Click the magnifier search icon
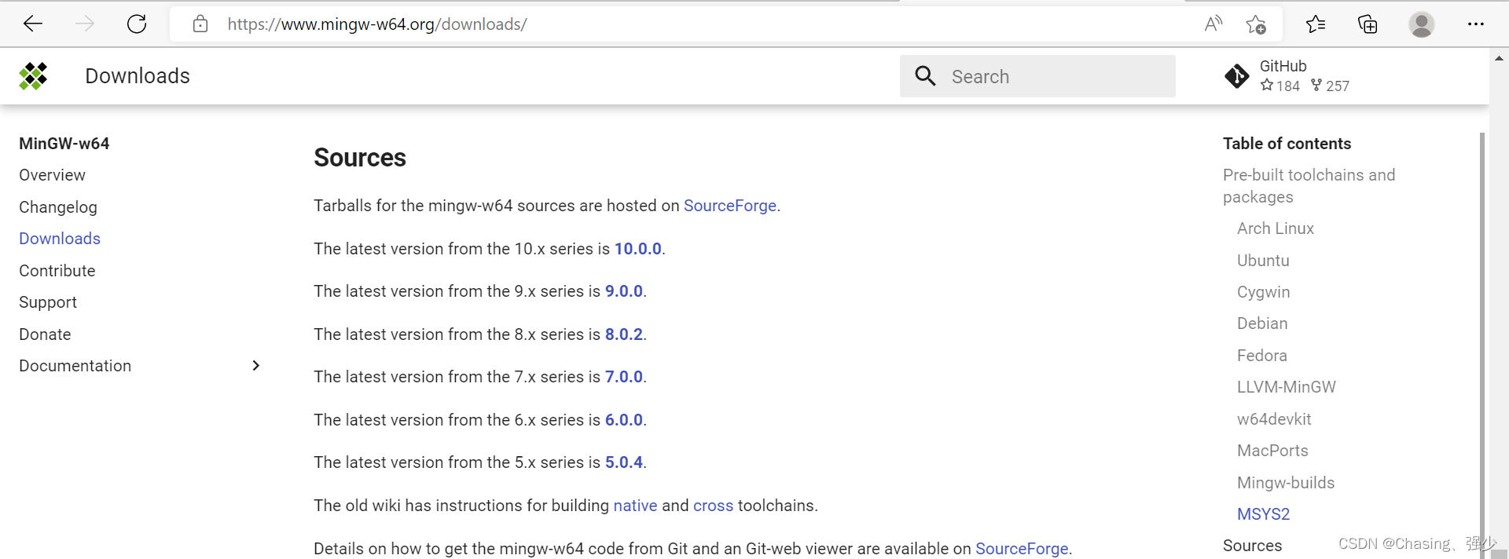 tap(926, 76)
